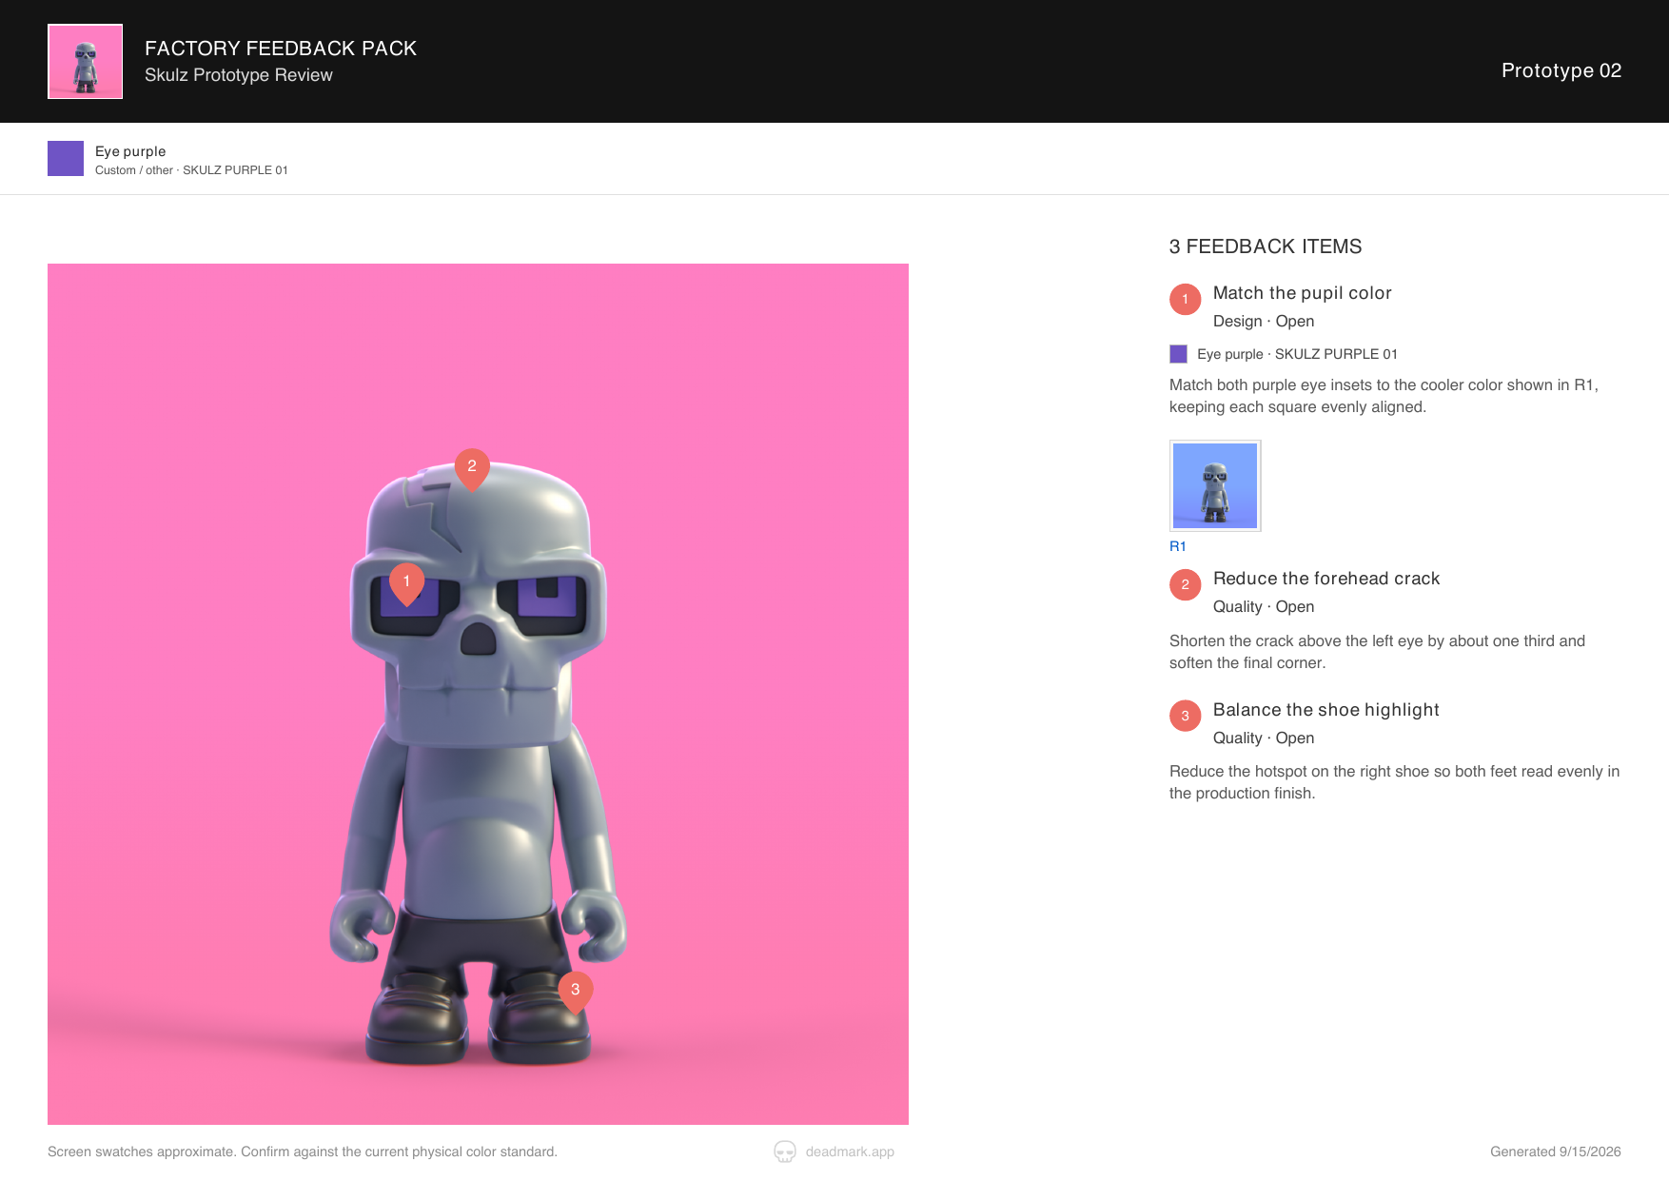The height and width of the screenshot is (1181, 1669).
Task: Click the deadmark skull logo icon
Action: [785, 1151]
